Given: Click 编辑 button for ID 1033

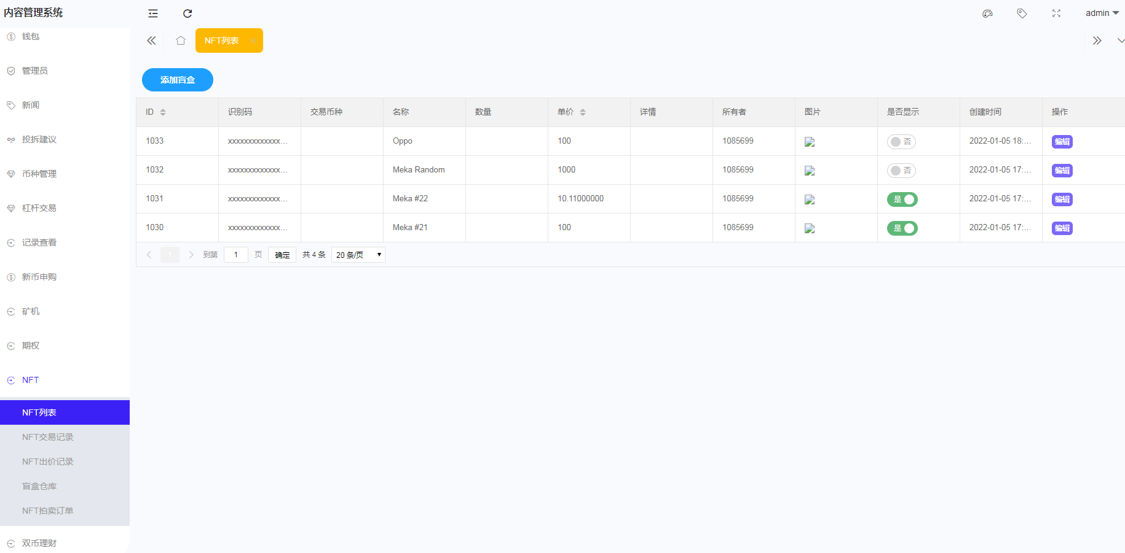Looking at the screenshot, I should [1062, 142].
